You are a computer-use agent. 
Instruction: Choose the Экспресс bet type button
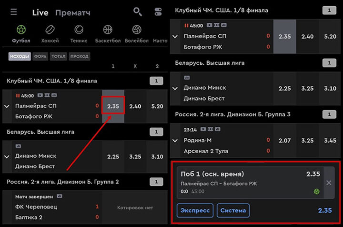[x=195, y=210]
